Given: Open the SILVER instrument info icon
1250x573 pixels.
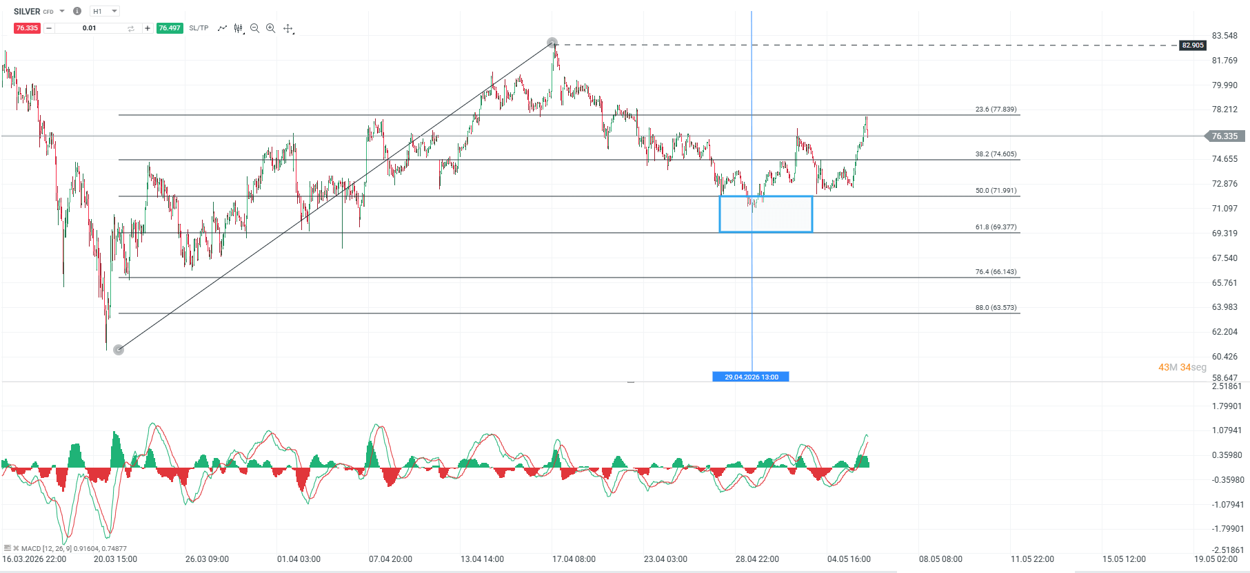Looking at the screenshot, I should (x=77, y=11).
